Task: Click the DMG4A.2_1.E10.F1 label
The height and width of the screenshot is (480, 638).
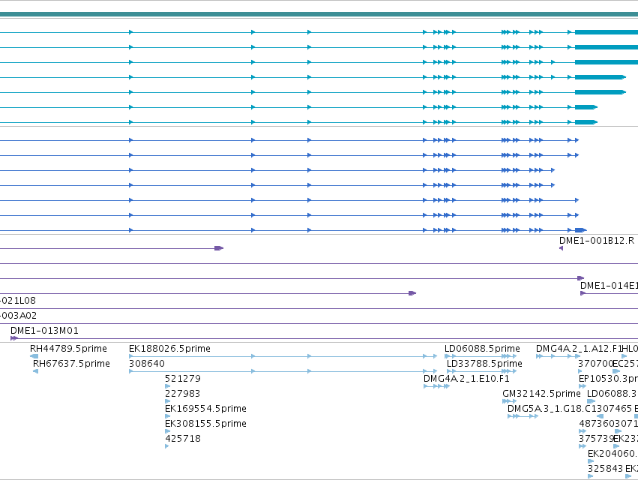Action: 466,379
